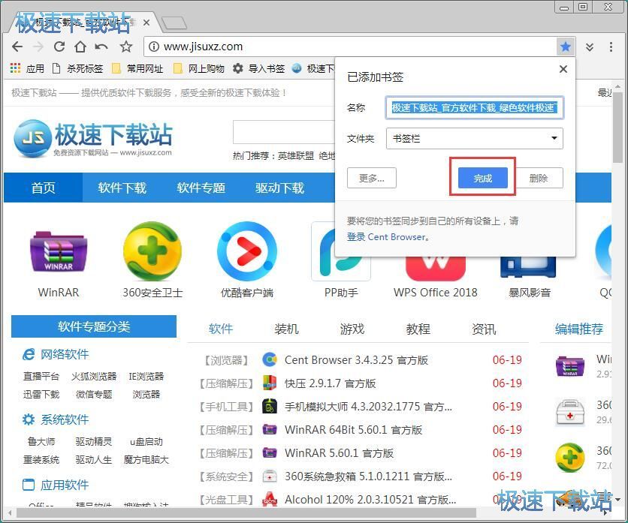Open 手机模拟大师 4.3.2032.1775 entry
The height and width of the screenshot is (523, 628).
368,407
